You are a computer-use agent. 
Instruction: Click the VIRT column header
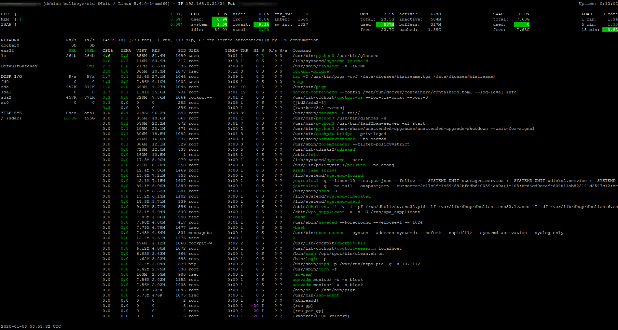point(142,50)
